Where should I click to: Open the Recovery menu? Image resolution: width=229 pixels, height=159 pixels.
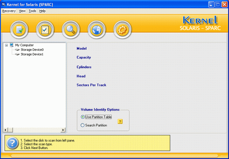pos(9,11)
